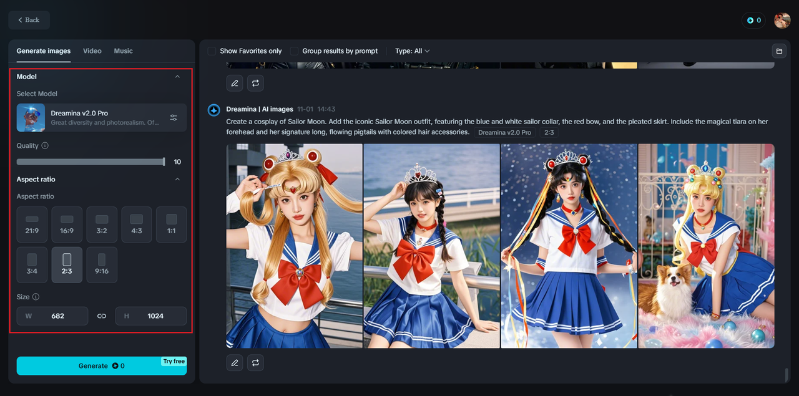Select the 16:9 aspect ratio
Image resolution: width=799 pixels, height=396 pixels.
(67, 225)
